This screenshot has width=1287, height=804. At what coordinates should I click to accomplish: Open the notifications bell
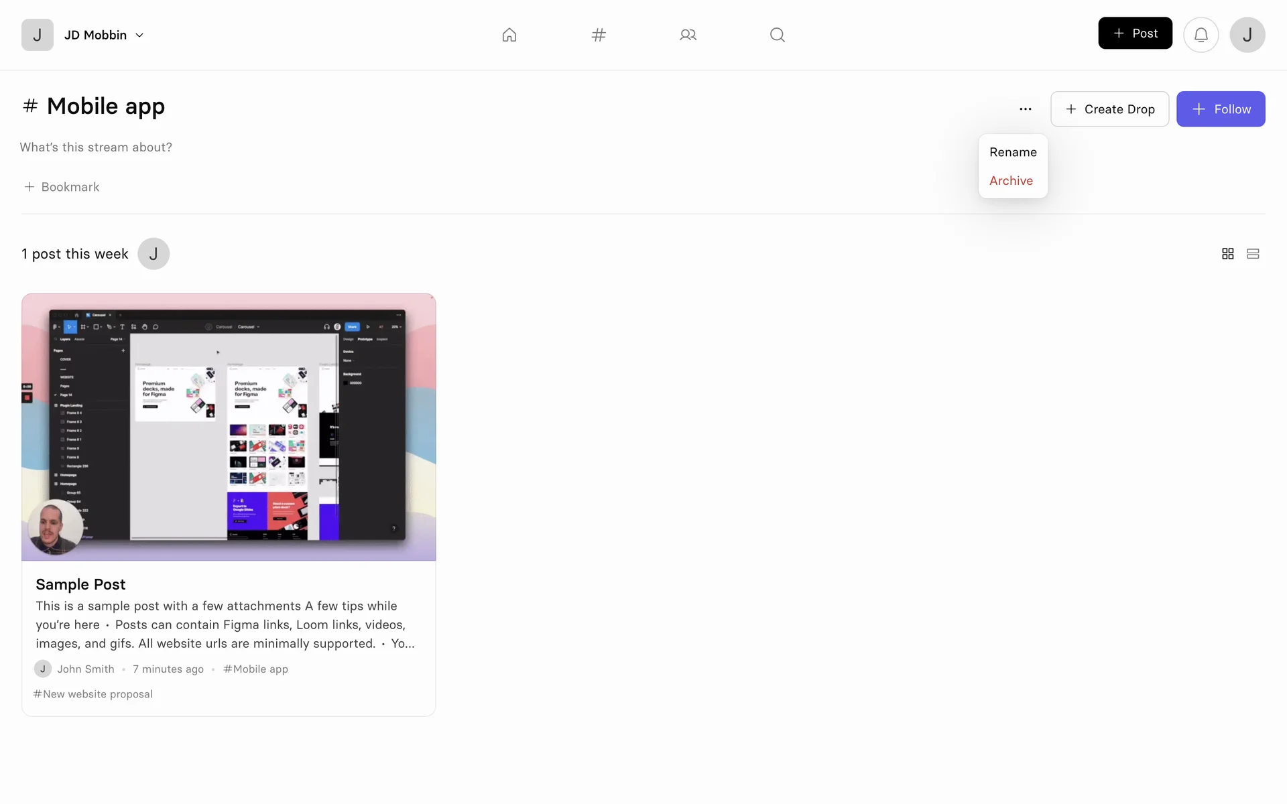pyautogui.click(x=1201, y=35)
